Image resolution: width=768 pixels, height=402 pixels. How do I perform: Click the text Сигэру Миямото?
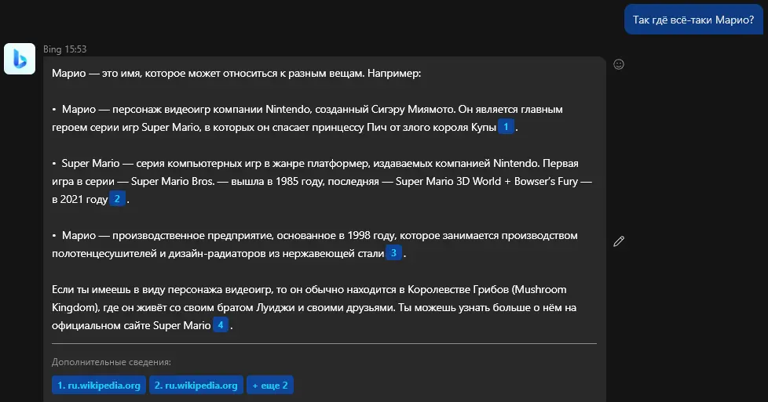pos(413,109)
